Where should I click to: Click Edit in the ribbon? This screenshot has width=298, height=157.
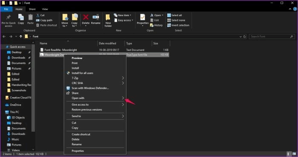click(155, 20)
